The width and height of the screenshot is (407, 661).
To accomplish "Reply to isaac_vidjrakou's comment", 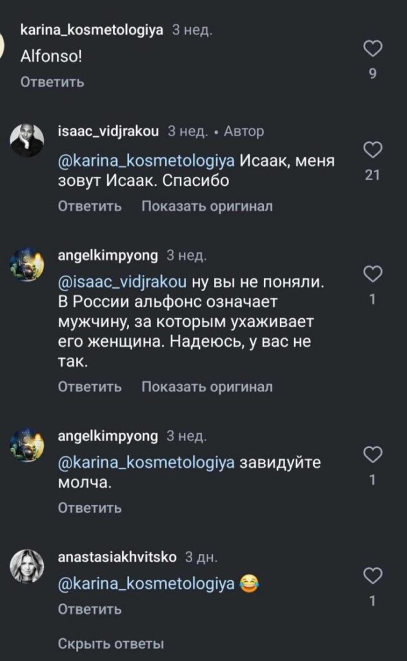I will click(x=90, y=207).
